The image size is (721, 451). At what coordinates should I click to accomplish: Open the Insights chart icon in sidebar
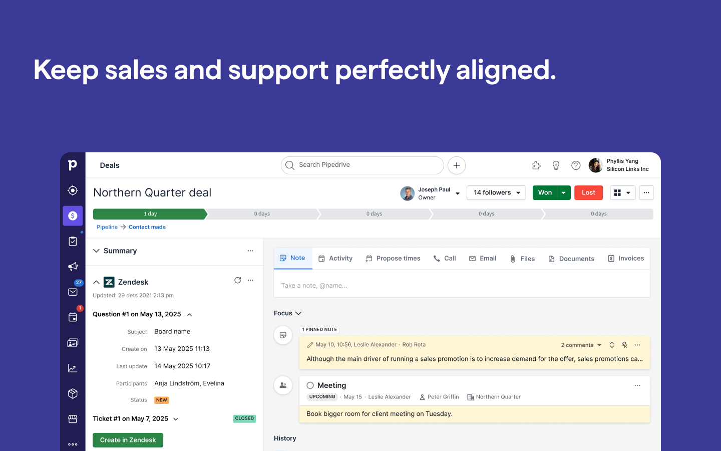(73, 368)
